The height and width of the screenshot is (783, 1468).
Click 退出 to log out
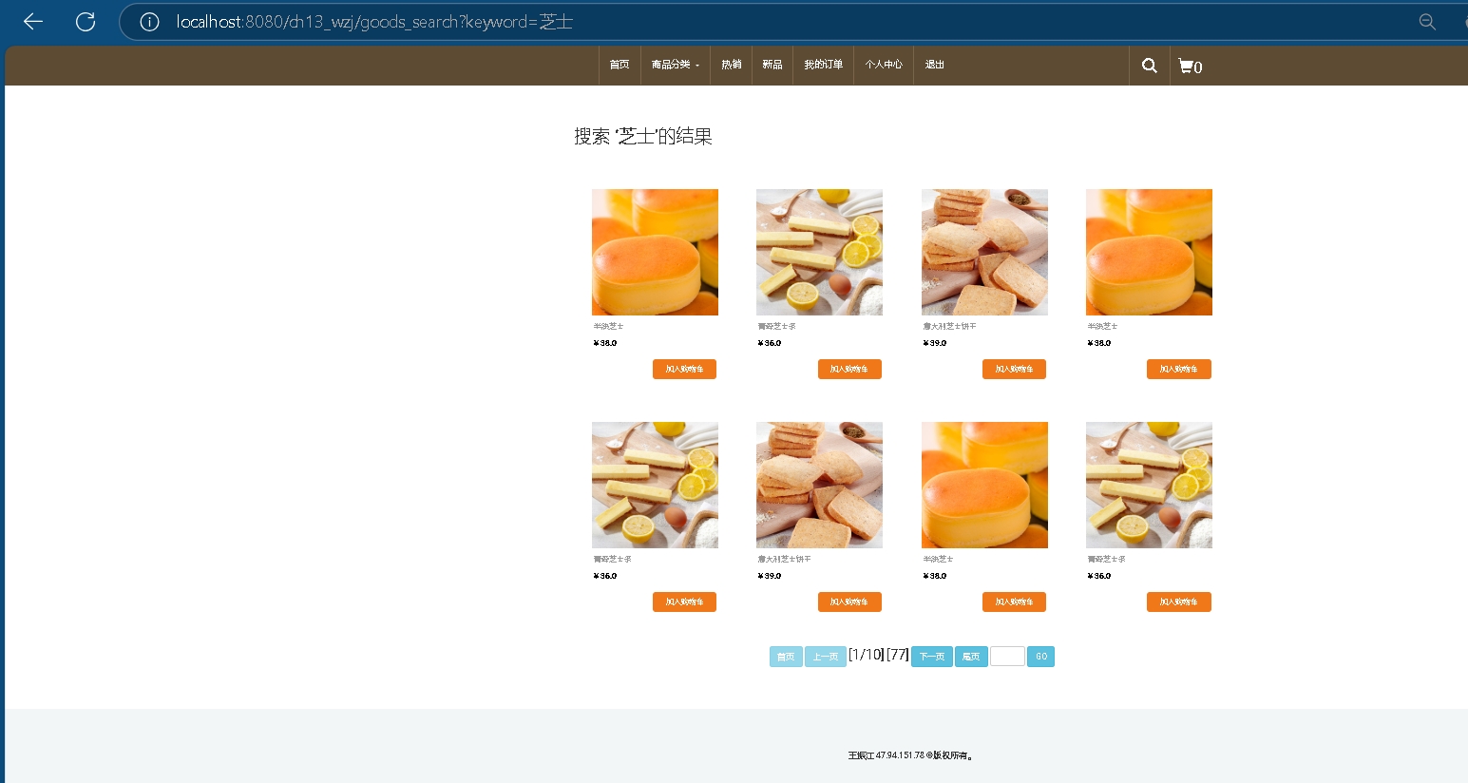coord(934,65)
